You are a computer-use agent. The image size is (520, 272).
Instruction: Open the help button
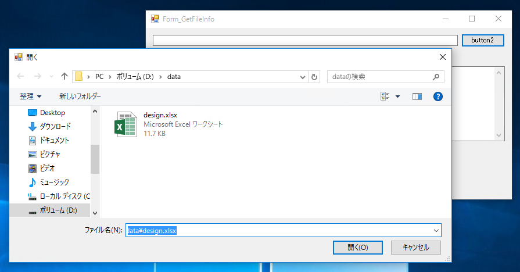point(437,96)
